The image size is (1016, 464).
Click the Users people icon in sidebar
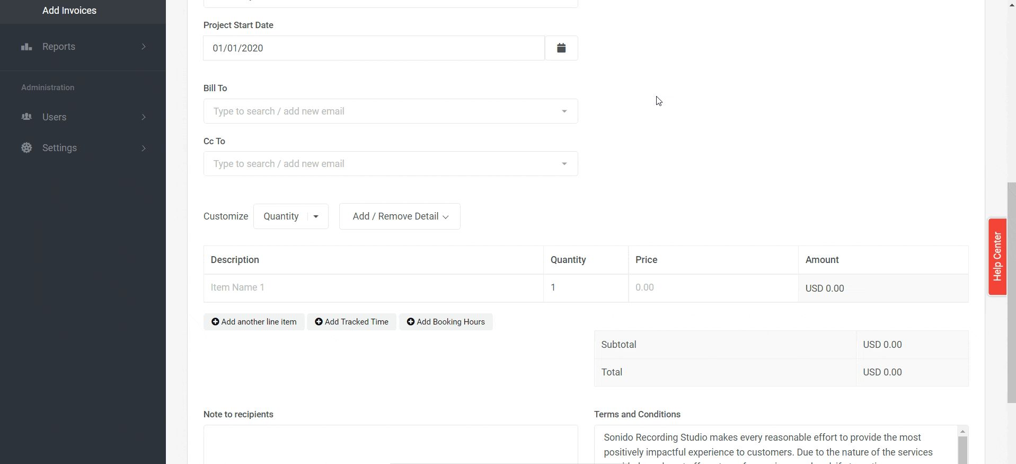[x=26, y=117]
